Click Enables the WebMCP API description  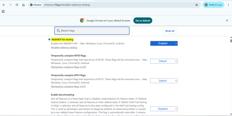(x=88, y=44)
